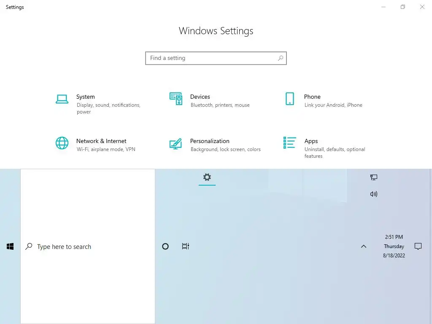
Task: Click 'Uninstall, defaults, optional features' description
Action: tap(335, 153)
